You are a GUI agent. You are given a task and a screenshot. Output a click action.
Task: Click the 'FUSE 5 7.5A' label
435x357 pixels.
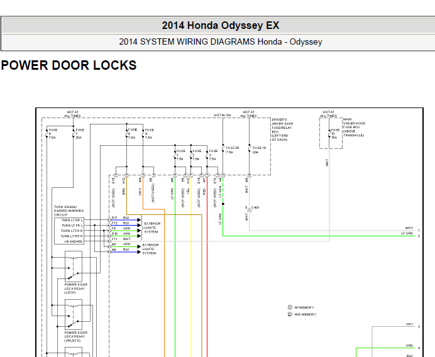(x=133, y=133)
